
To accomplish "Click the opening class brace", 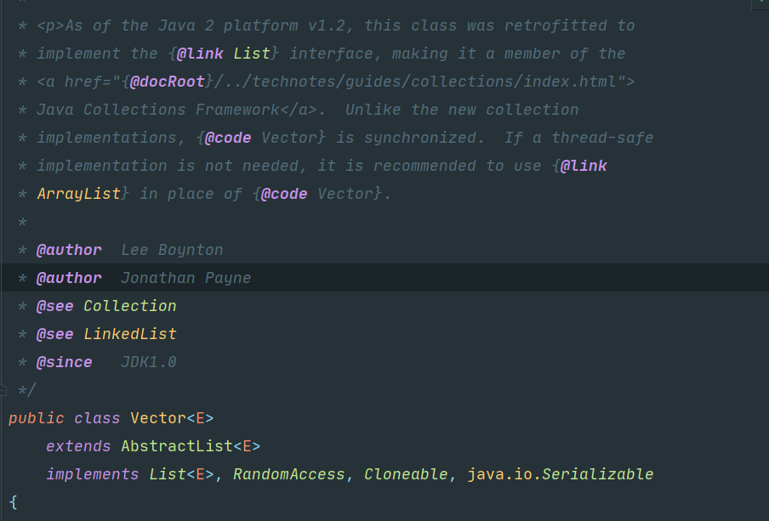I will pyautogui.click(x=14, y=502).
